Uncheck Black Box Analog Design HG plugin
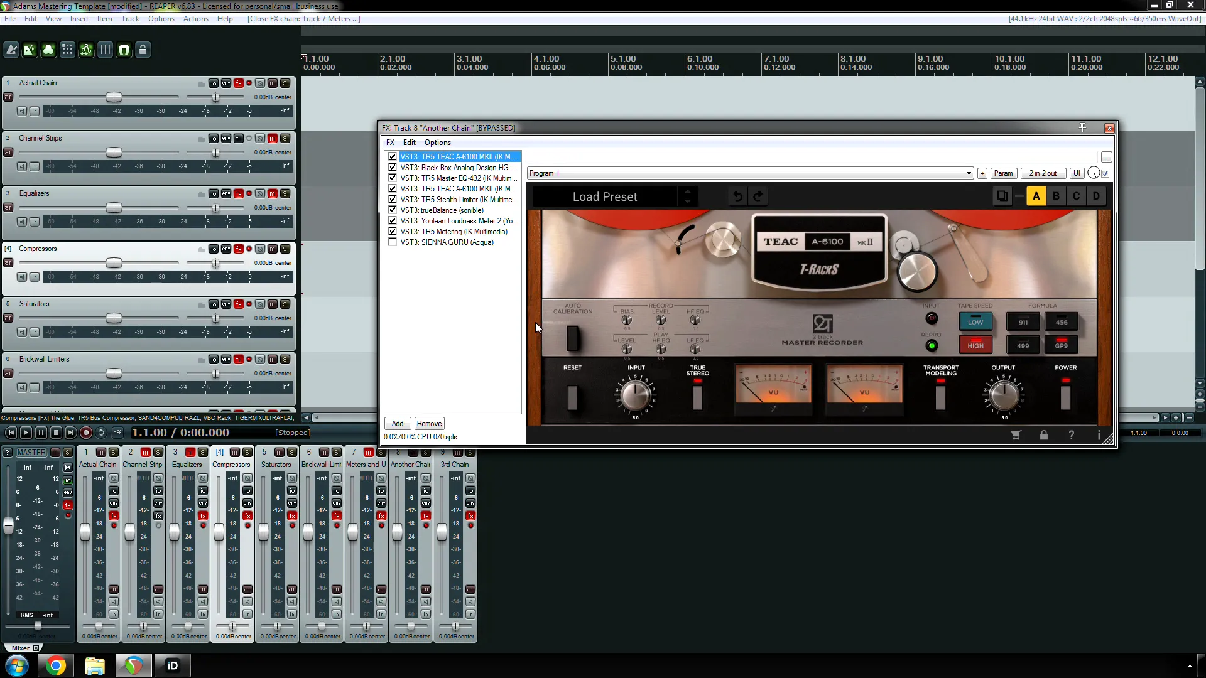This screenshot has width=1206, height=678. 393,168
